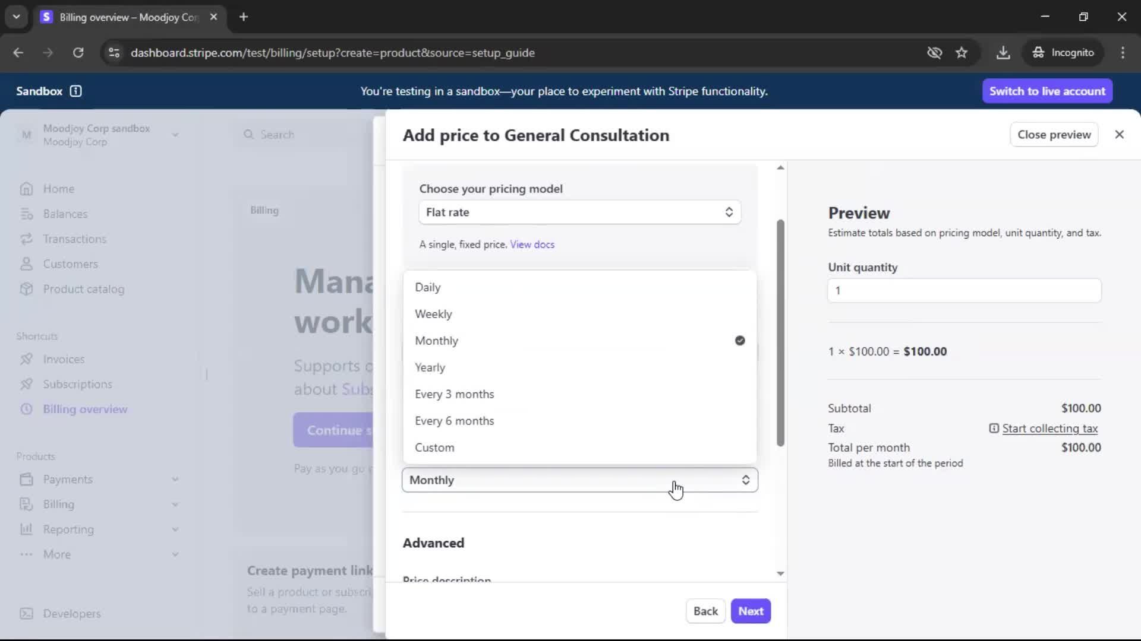Bookmark page with the star icon
The width and height of the screenshot is (1141, 641).
pos(962,53)
